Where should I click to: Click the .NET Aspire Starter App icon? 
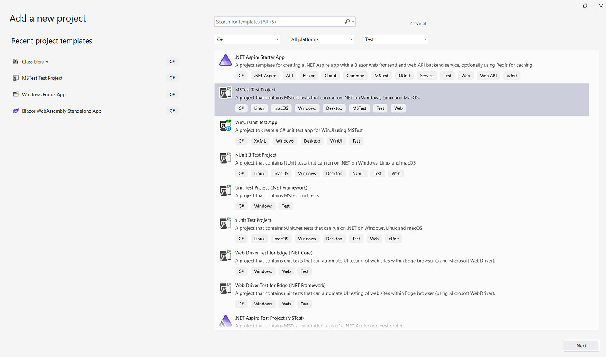pyautogui.click(x=226, y=60)
